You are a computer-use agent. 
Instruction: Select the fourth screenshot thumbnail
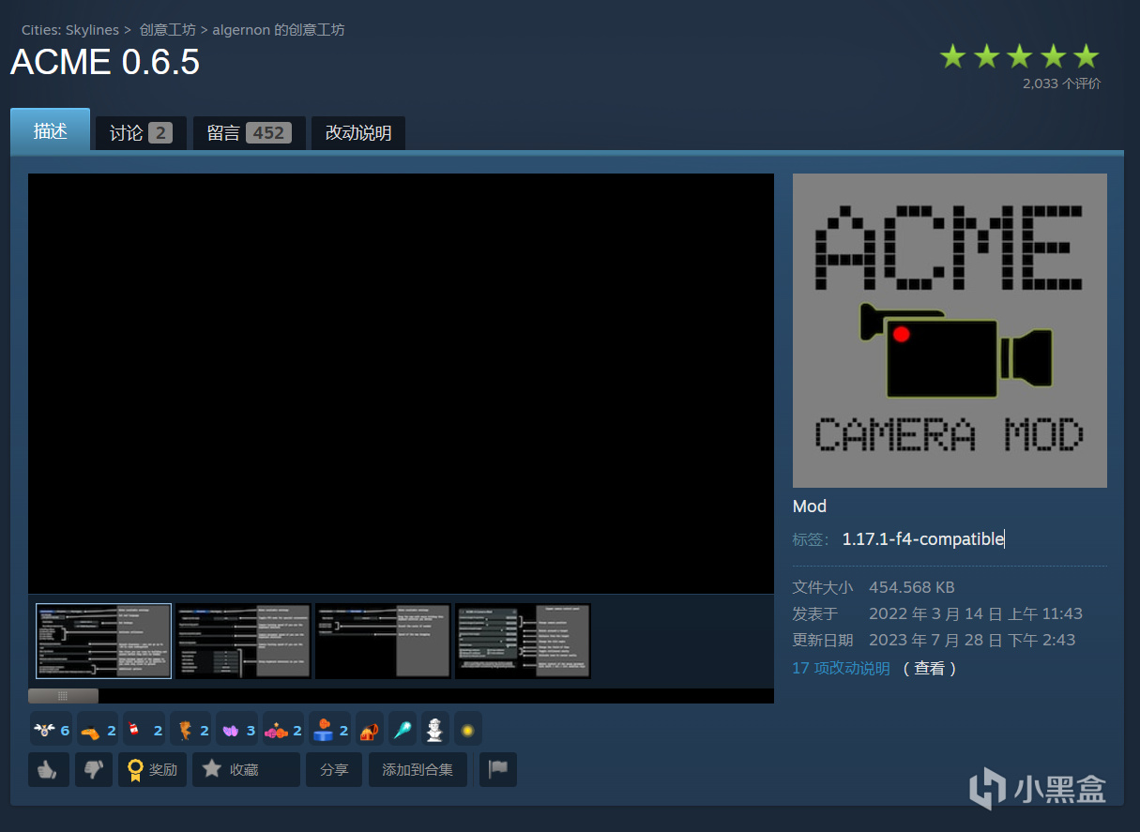tap(523, 641)
